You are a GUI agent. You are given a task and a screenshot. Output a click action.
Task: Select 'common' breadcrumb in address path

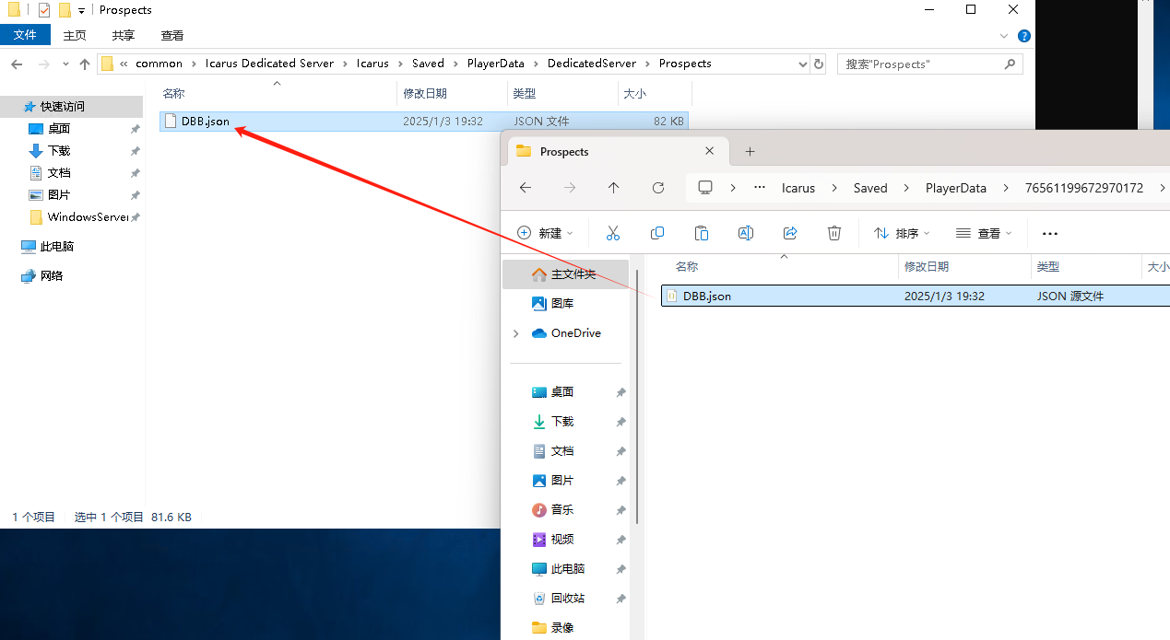(x=159, y=64)
